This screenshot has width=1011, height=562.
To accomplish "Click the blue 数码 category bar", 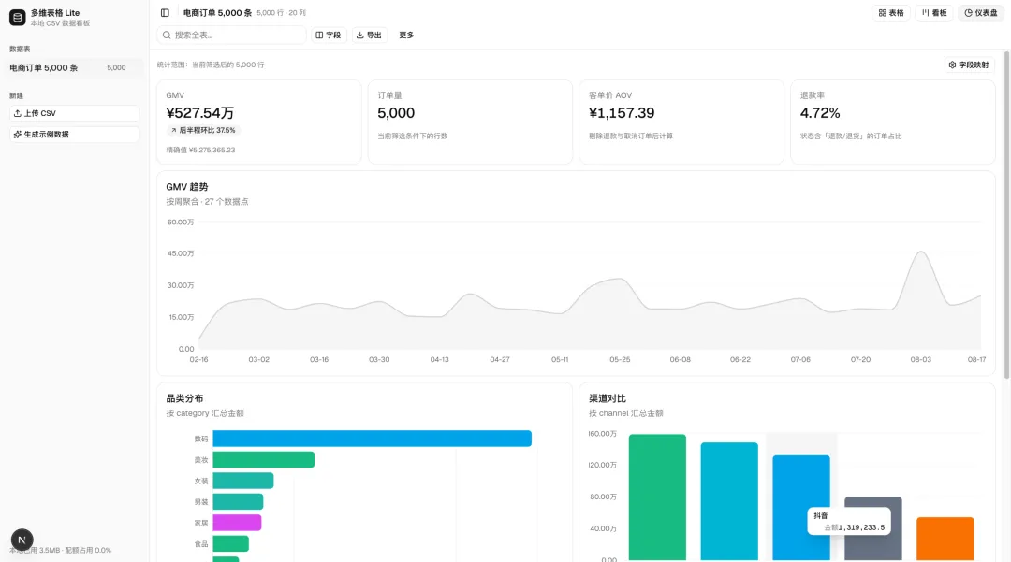I will coord(372,439).
